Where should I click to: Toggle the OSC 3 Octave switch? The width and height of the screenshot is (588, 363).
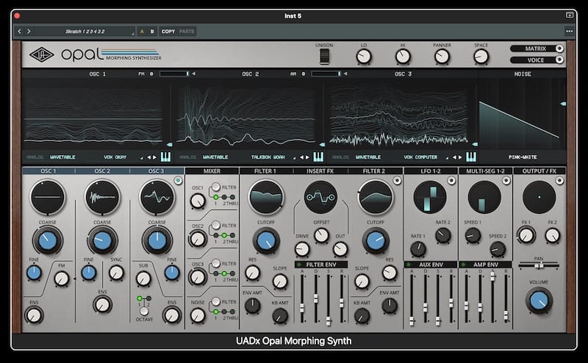(x=144, y=311)
